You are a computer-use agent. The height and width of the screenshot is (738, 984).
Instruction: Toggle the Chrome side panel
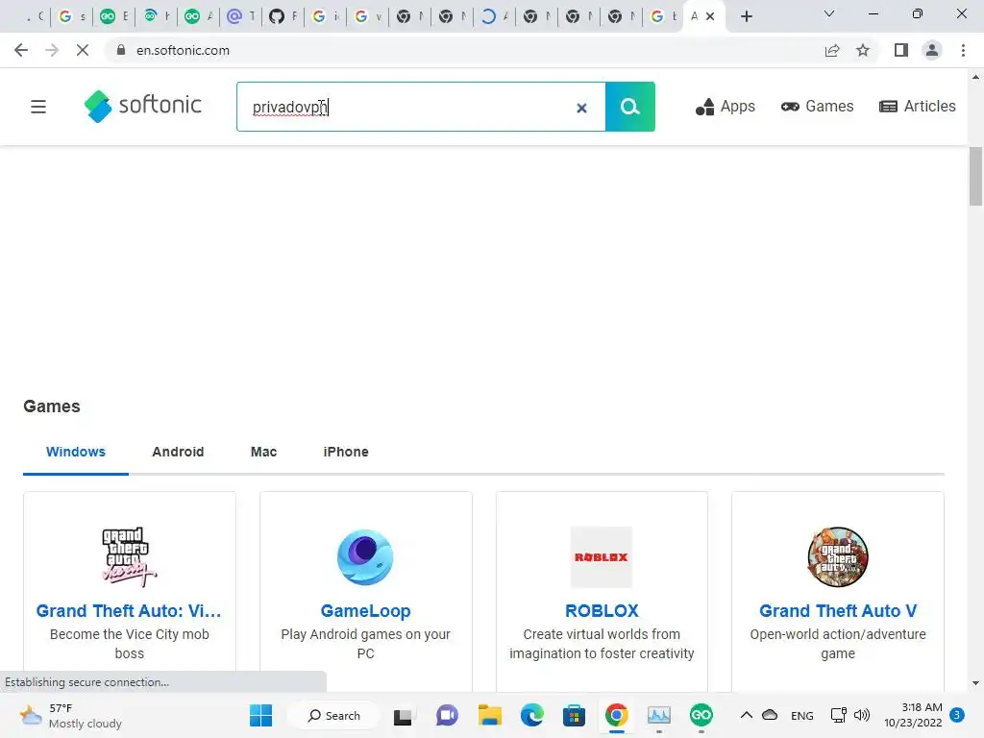click(x=901, y=50)
